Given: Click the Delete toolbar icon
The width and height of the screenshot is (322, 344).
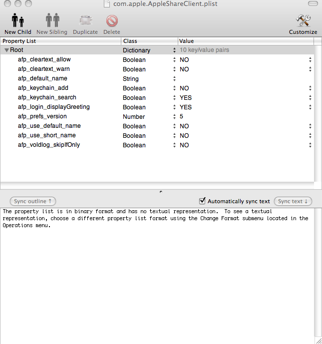Looking at the screenshot, I should point(112,20).
